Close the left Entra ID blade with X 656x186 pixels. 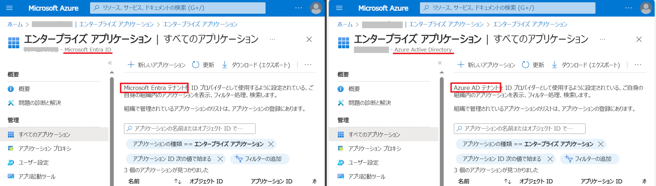pos(309,39)
